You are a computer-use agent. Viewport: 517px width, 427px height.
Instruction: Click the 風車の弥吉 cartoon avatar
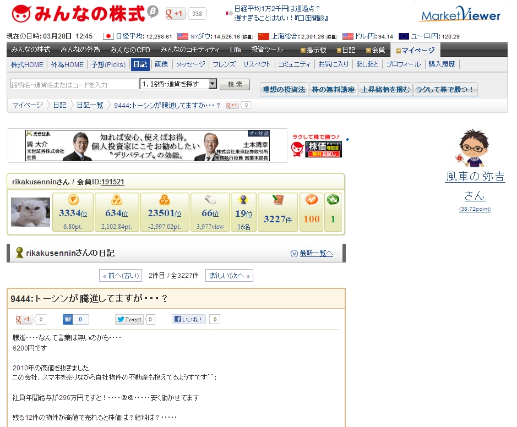[x=475, y=148]
